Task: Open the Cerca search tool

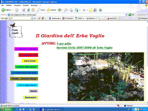Action: click(x=41, y=10)
